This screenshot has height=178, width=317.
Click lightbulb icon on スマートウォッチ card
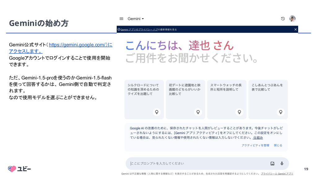pos(239,112)
